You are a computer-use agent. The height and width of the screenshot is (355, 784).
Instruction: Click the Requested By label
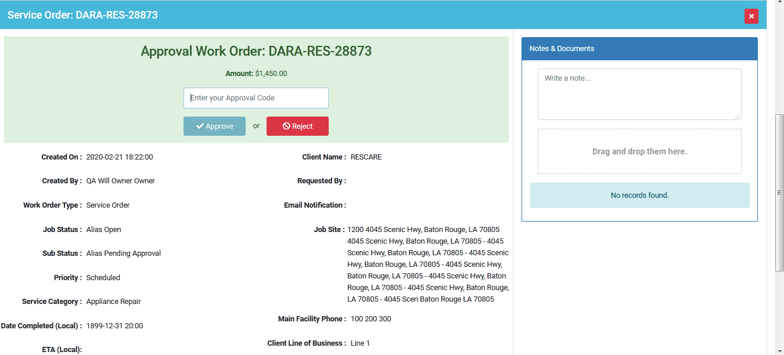pyautogui.click(x=322, y=181)
